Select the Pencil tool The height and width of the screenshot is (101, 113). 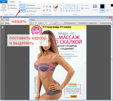44,6
